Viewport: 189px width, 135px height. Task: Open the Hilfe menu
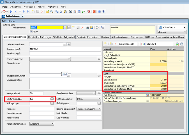(x=63, y=7)
